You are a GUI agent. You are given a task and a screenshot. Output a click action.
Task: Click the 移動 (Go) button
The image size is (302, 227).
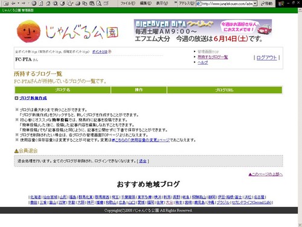pyautogui.click(x=266, y=4)
